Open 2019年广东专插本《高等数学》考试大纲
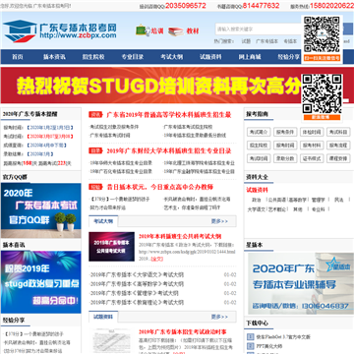354x354 pixels. (x=137, y=284)
